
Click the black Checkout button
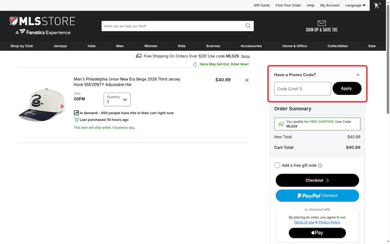(317, 180)
